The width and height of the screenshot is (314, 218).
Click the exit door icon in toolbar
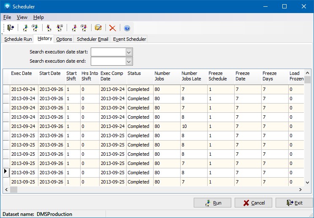click(x=11, y=28)
